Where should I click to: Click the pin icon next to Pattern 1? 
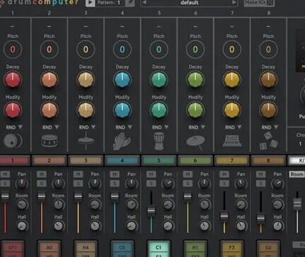point(130,3)
